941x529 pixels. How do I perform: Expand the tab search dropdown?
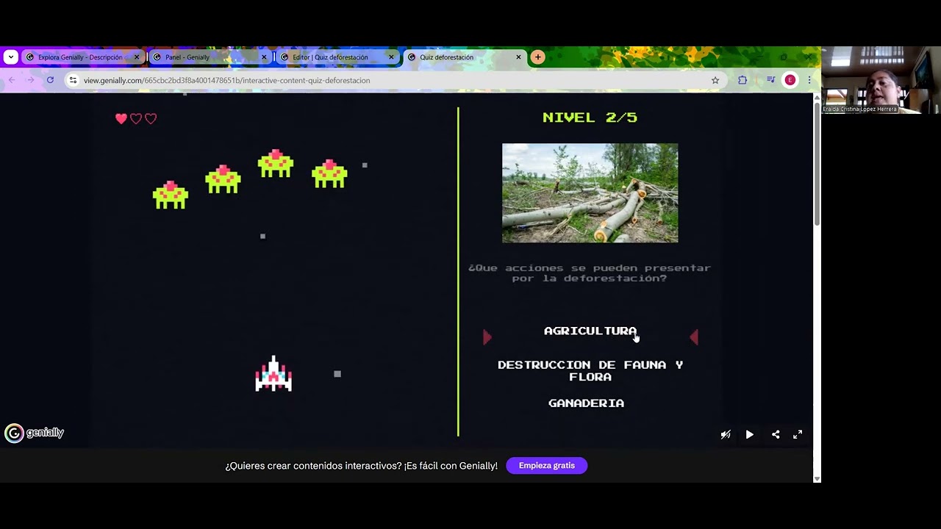click(10, 57)
